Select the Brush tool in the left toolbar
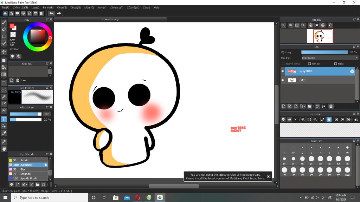The image size is (360, 202). click(4, 22)
